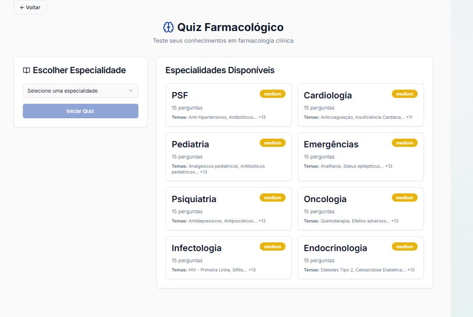The height and width of the screenshot is (317, 473).
Task: Select the Oncologia specialty card
Action: [360, 208]
